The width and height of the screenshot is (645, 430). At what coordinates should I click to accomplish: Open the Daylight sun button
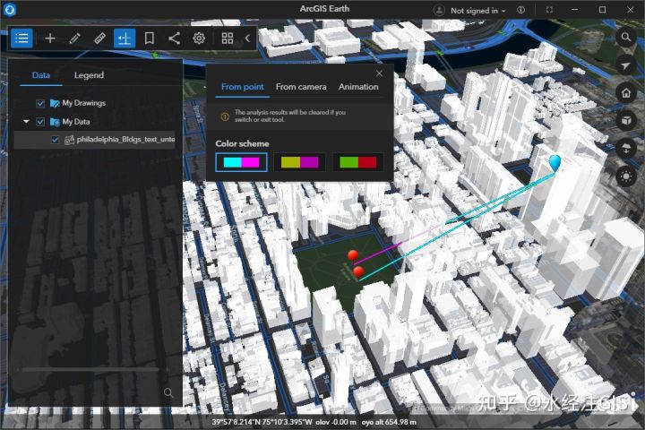625,176
